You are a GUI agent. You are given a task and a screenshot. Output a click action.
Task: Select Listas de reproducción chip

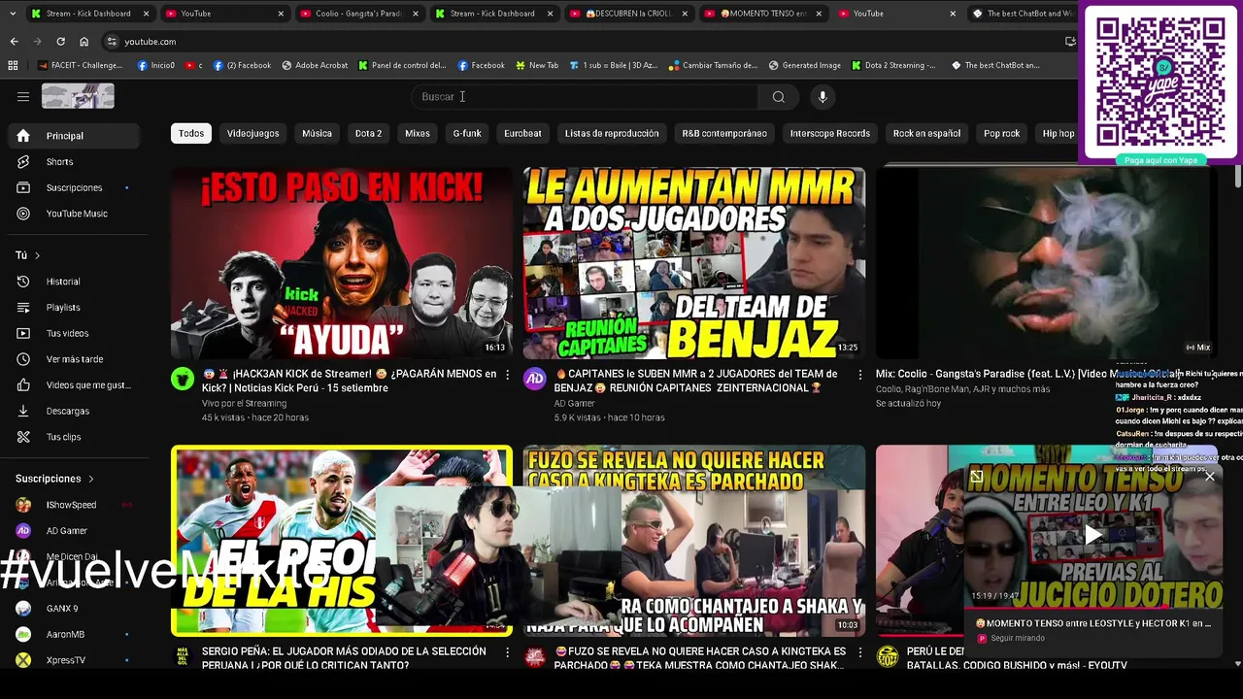point(612,133)
